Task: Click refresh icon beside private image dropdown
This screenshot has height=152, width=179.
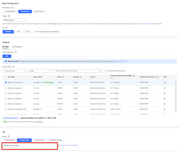Action: tap(59, 146)
